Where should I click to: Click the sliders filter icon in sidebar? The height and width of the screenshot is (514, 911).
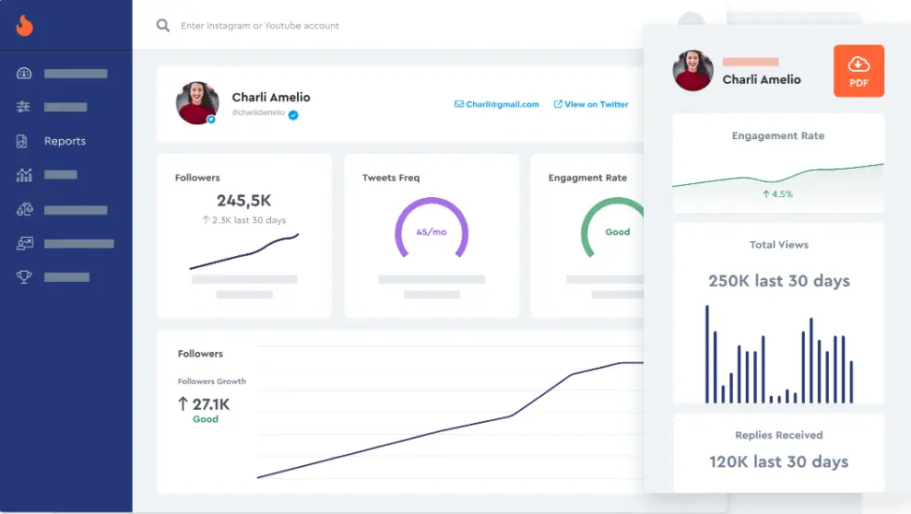[24, 107]
